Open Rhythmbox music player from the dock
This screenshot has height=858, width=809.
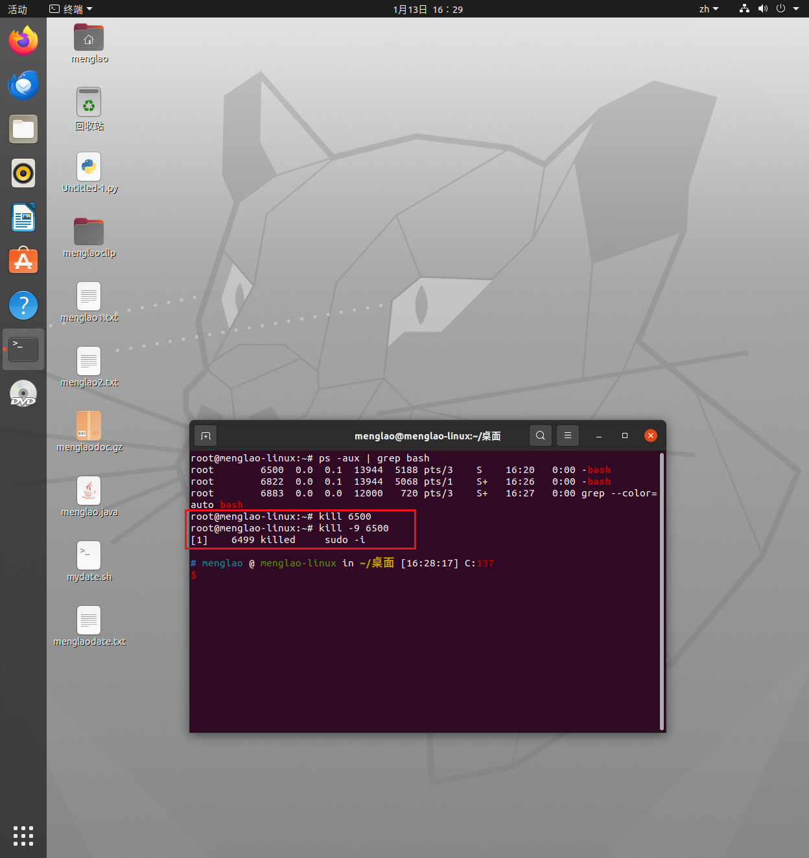(x=23, y=173)
